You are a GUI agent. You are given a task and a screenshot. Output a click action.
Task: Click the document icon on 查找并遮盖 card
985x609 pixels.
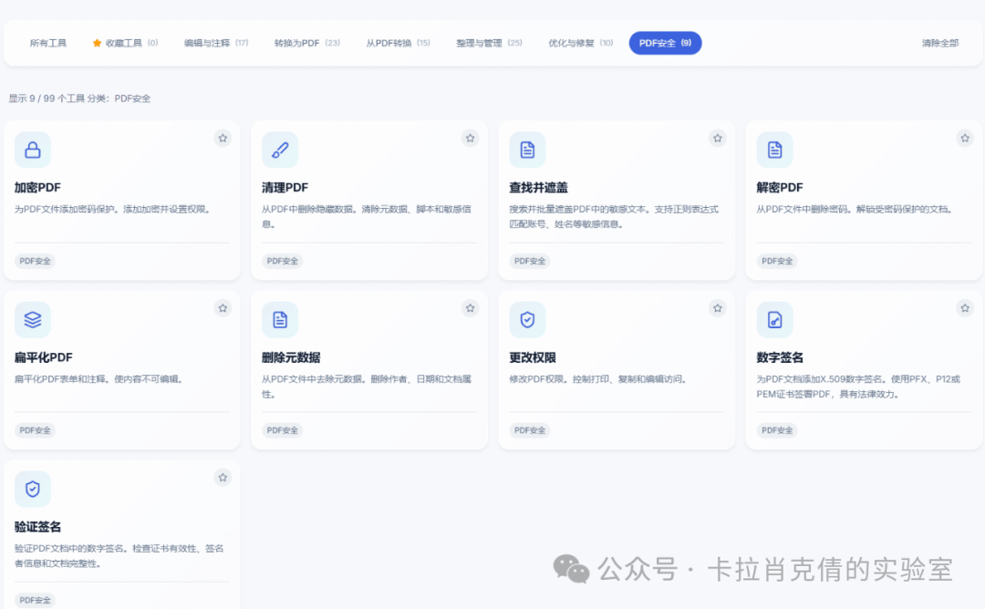[527, 150]
